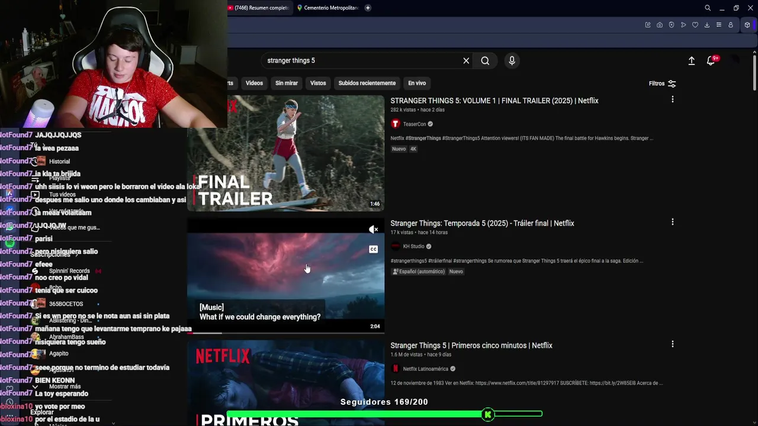Screen dimensions: 758x426
Task: Toggle CC subtitles on the previewing video
Action: pos(373,249)
